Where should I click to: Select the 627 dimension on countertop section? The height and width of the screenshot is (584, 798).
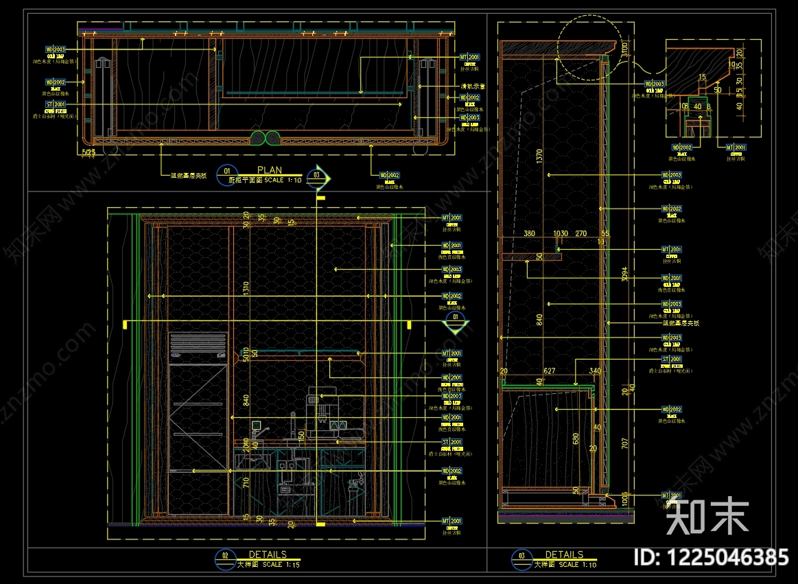pyautogui.click(x=550, y=371)
